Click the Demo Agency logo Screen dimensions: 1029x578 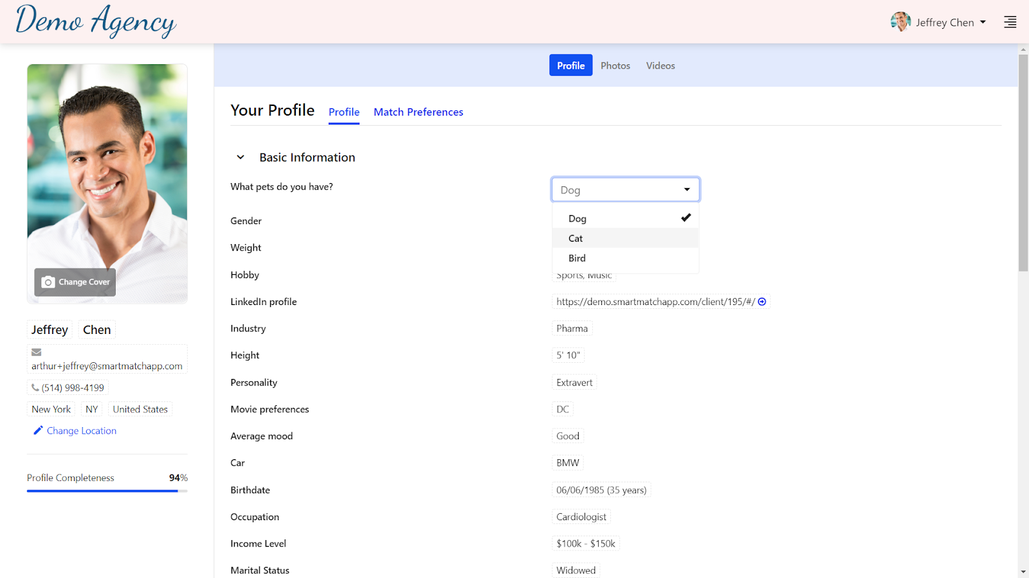(x=95, y=21)
